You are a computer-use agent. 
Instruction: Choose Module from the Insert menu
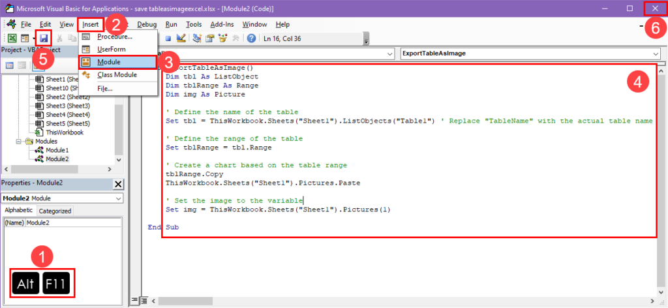pos(118,62)
